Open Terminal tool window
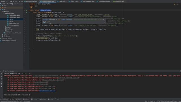The image size is (181, 102). point(35,99)
